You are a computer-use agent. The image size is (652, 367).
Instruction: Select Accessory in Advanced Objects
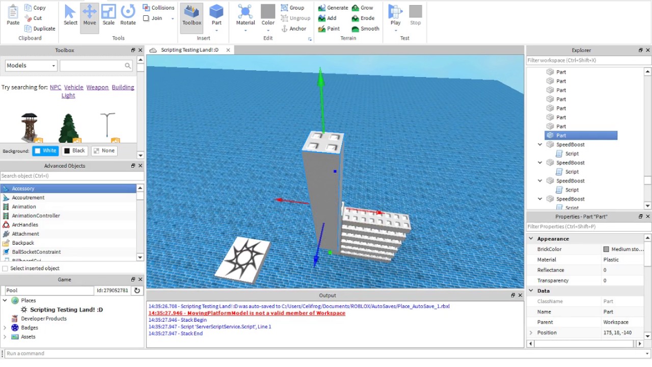68,189
